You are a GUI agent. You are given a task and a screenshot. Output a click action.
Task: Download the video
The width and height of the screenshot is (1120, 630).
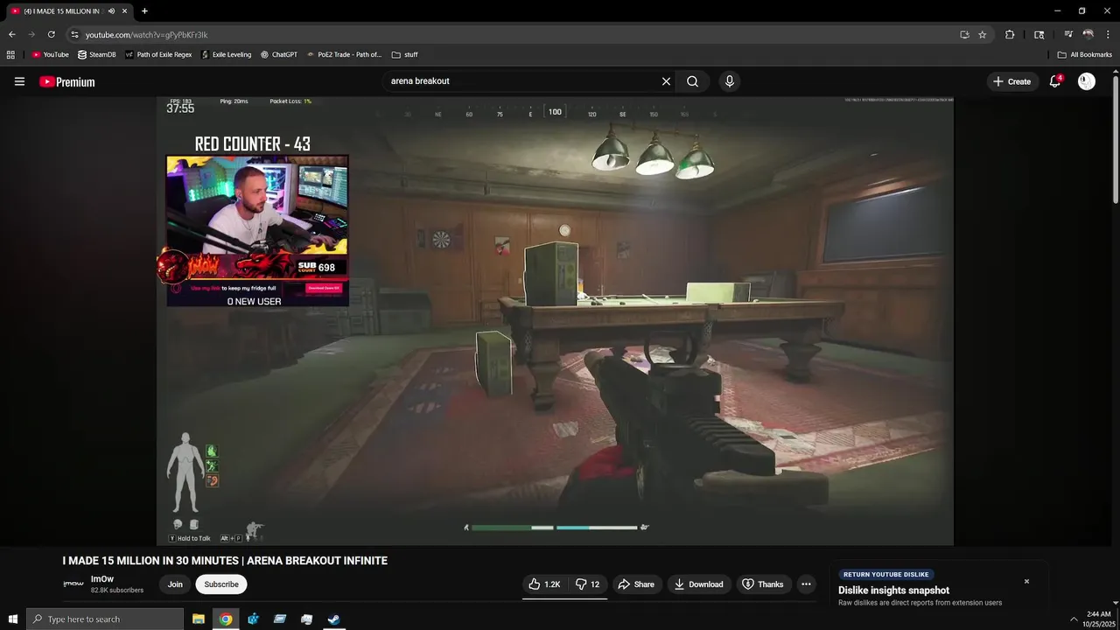coord(698,584)
